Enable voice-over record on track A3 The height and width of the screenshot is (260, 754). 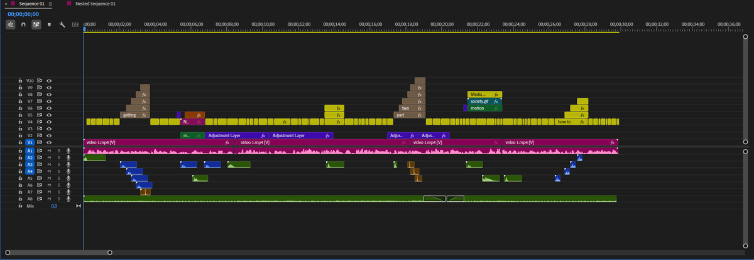pos(68,165)
